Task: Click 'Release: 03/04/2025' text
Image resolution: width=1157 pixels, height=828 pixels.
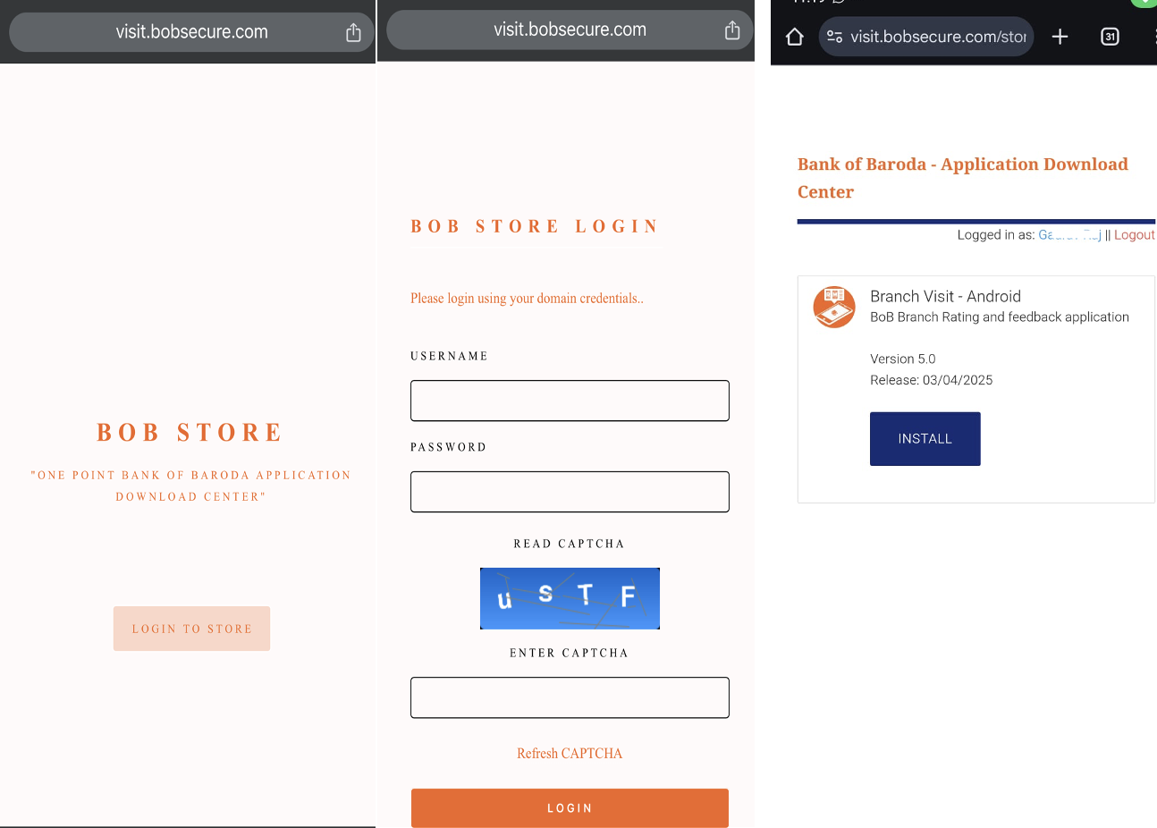Action: click(x=931, y=380)
